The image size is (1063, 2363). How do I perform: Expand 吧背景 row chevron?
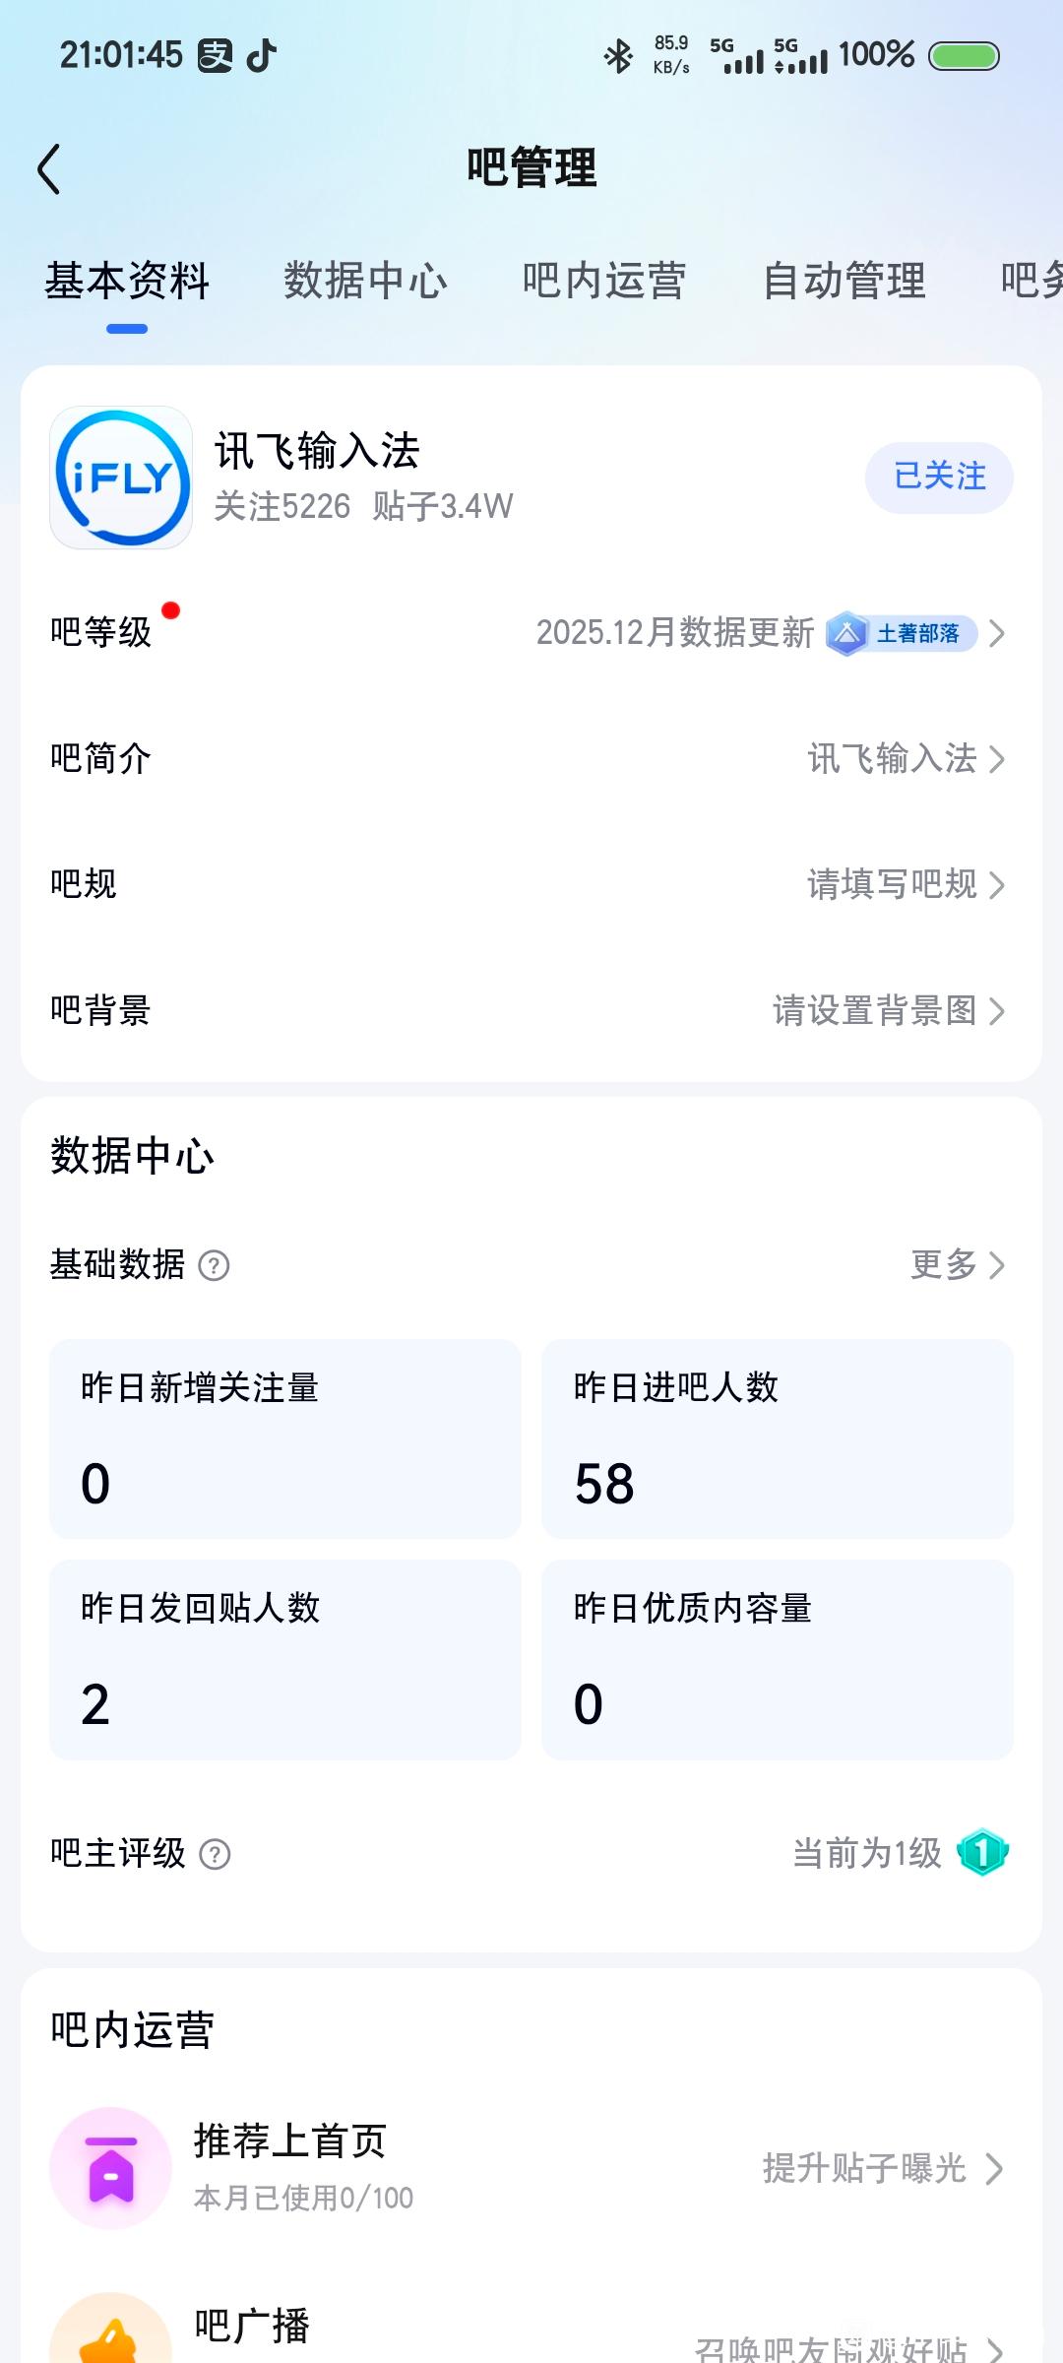click(996, 1011)
